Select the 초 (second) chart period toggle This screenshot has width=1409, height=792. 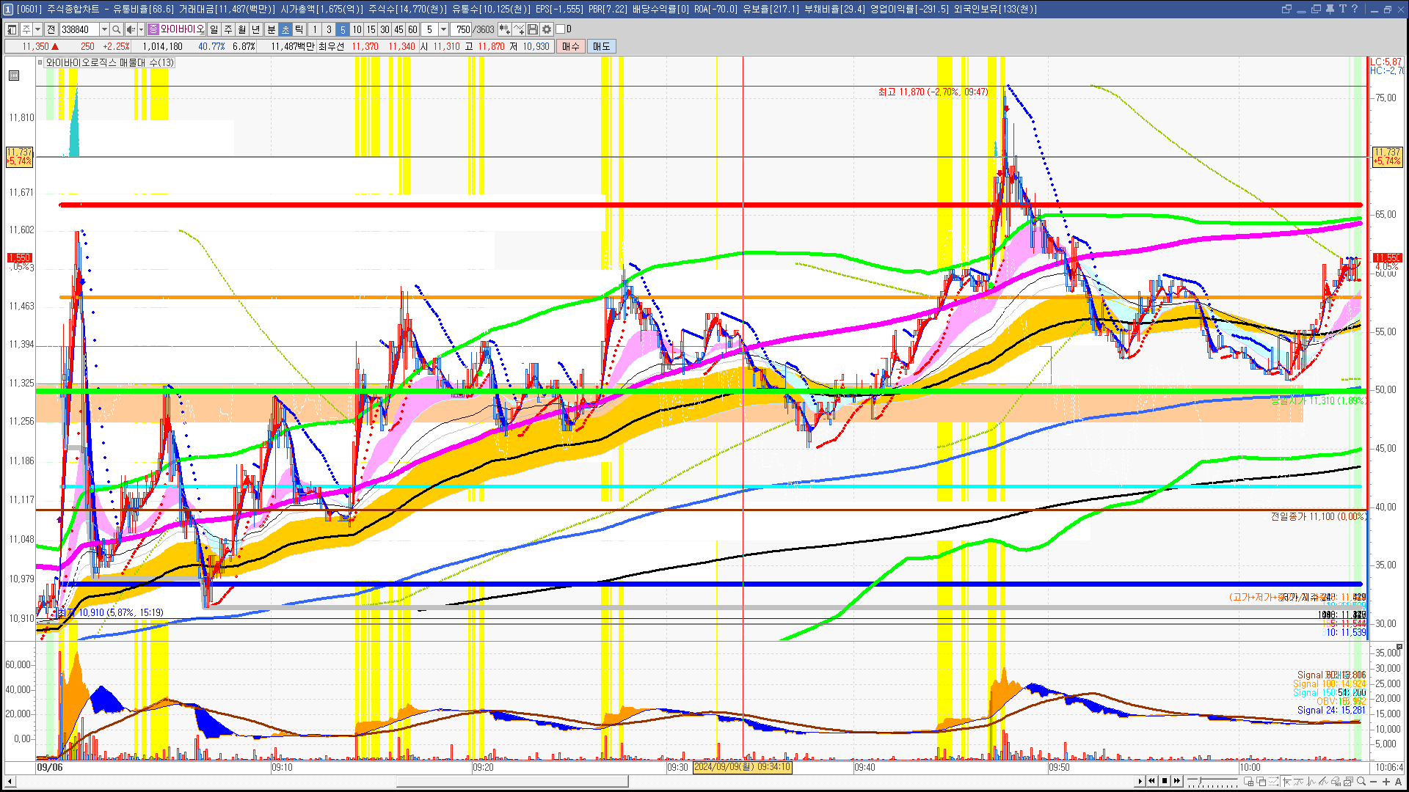tap(285, 29)
